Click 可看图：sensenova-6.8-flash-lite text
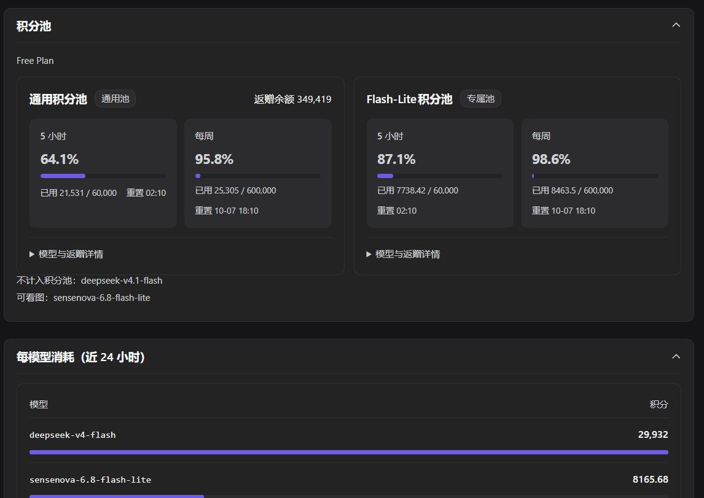Viewport: 704px width, 498px height. 83,297
